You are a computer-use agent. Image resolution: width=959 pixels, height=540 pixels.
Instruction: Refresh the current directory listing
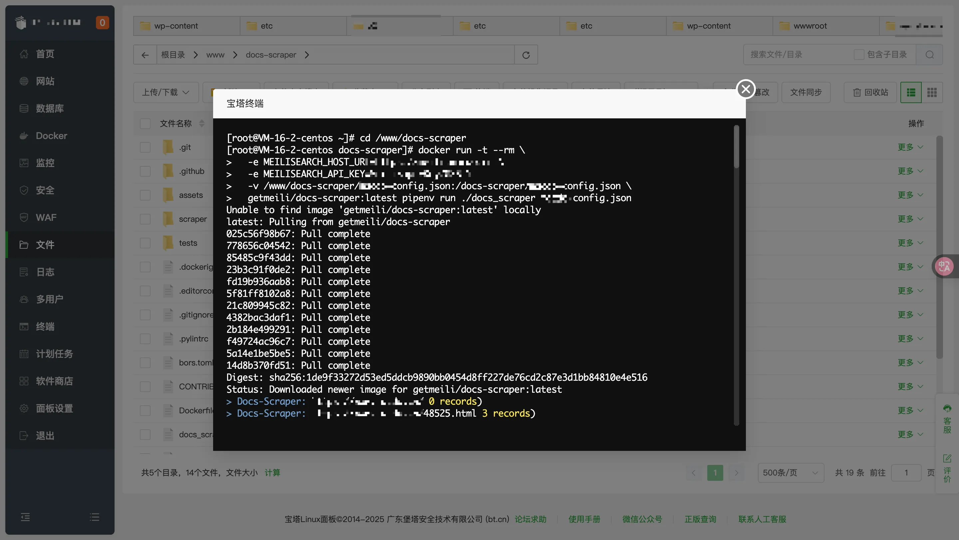[526, 55]
